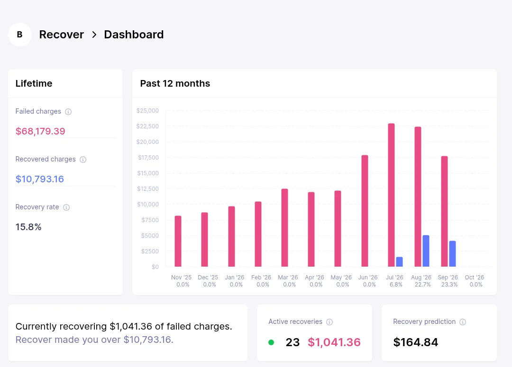Screen dimensions: 512x367
Task: Select the Dashboard breadcrumb title
Action: click(x=134, y=35)
